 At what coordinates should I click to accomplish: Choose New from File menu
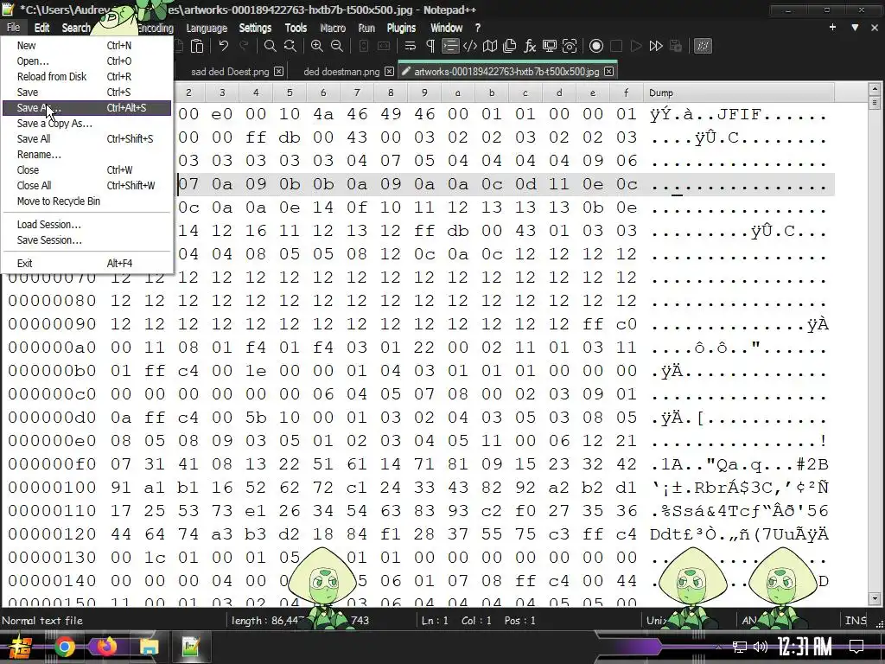[86, 46]
